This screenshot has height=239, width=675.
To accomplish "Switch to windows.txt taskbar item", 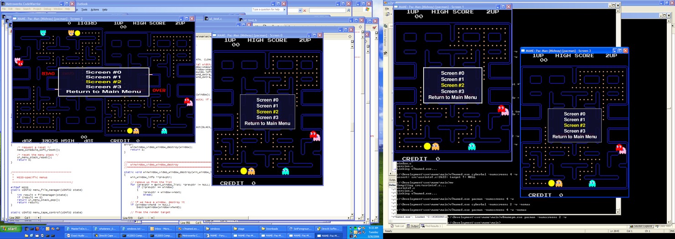I will [x=134, y=229].
